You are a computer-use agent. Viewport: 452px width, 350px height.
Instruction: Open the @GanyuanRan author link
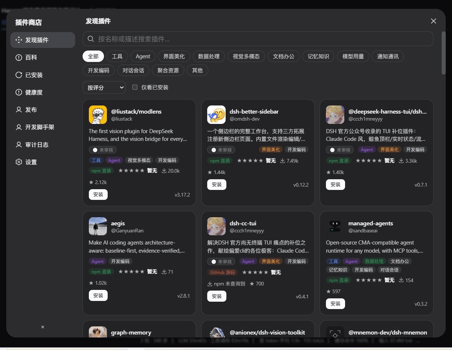127,231
